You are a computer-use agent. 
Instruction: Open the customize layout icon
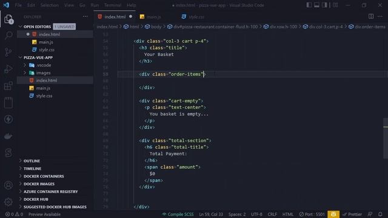point(335,5)
